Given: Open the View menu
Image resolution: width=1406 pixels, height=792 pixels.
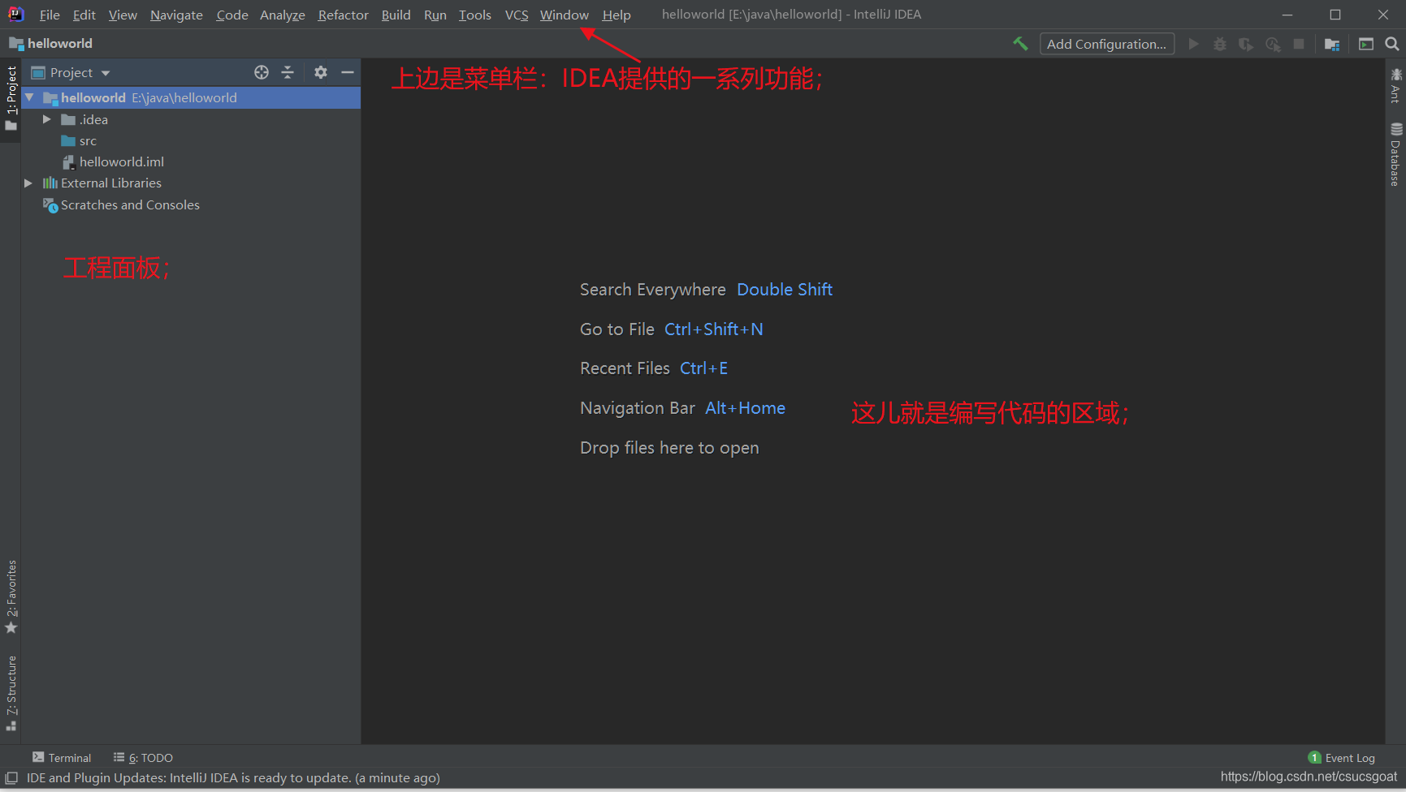Looking at the screenshot, I should [x=123, y=15].
